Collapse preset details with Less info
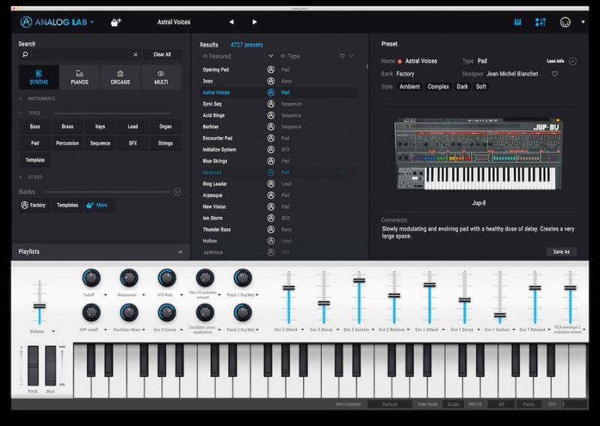Image resolution: width=600 pixels, height=426 pixels. click(561, 61)
